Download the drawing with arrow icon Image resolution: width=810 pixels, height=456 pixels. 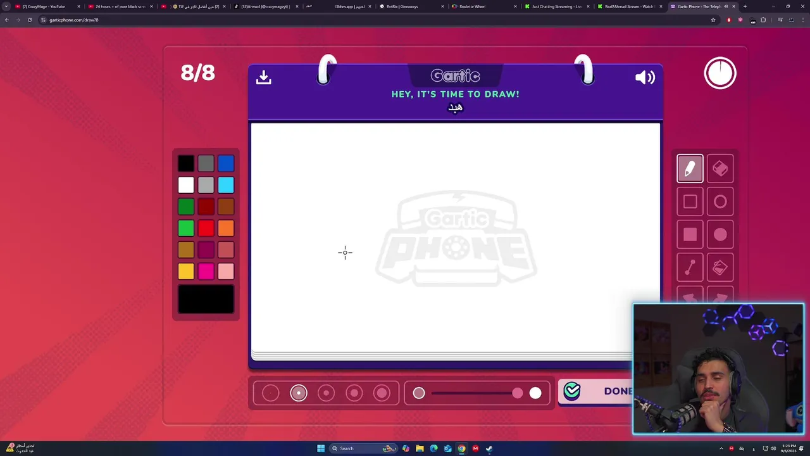pos(264,77)
